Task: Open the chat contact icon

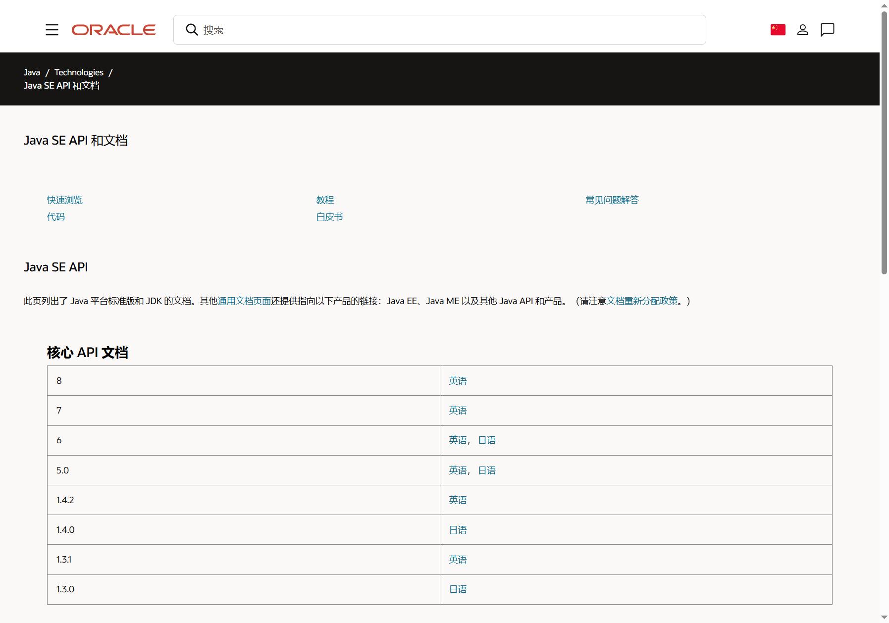Action: coord(827,30)
